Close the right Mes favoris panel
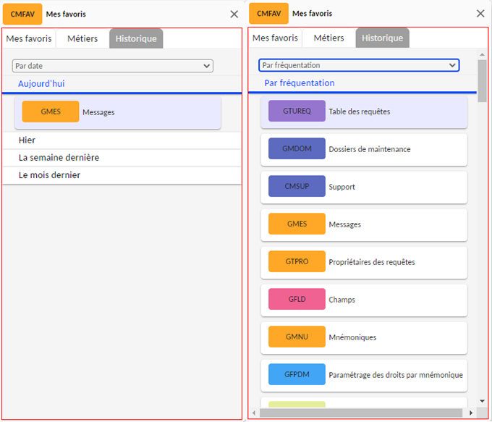The height and width of the screenshot is (422, 492). 480,14
